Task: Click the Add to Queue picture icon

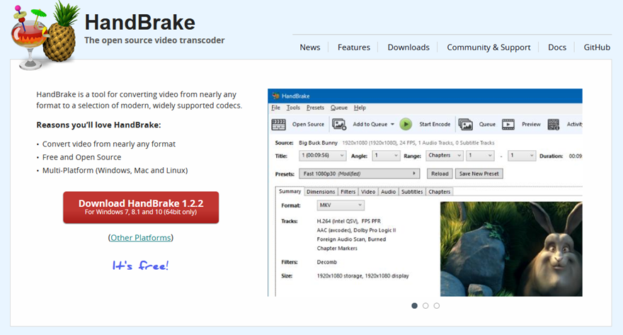Action: tap(339, 124)
